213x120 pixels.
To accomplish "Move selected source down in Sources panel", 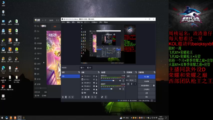I will [x=95, y=97].
